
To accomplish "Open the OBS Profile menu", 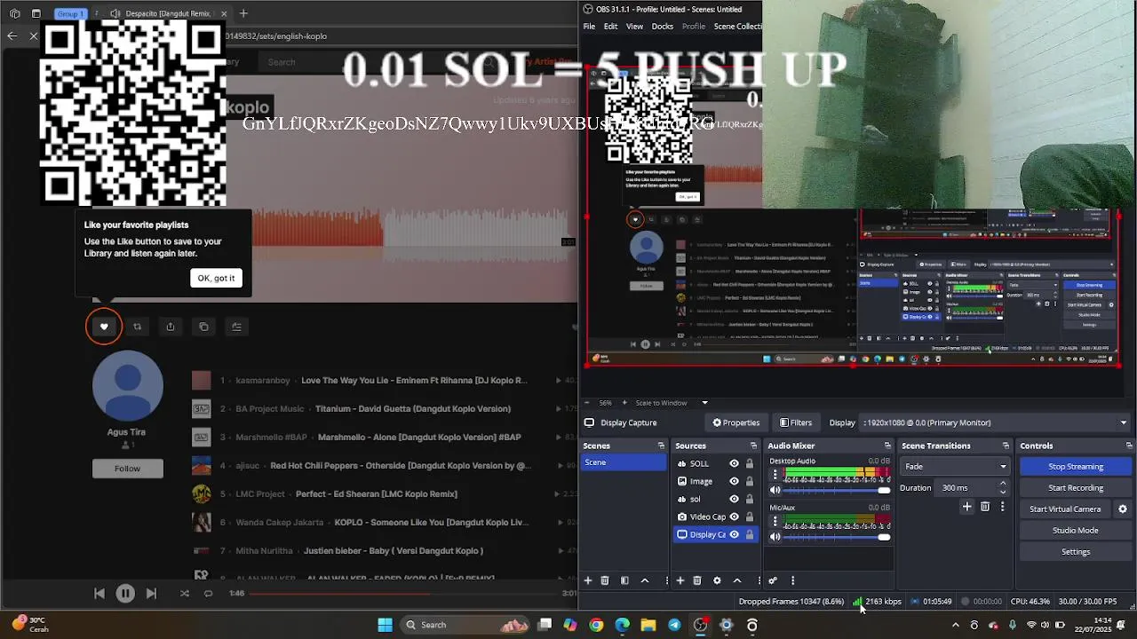I will point(694,27).
